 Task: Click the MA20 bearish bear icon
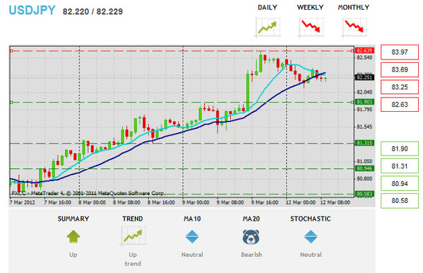251,237
